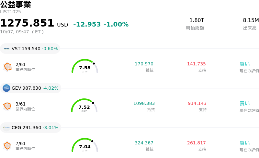Click the GEV support value 914.143
The height and width of the screenshot is (158, 259).
click(197, 103)
